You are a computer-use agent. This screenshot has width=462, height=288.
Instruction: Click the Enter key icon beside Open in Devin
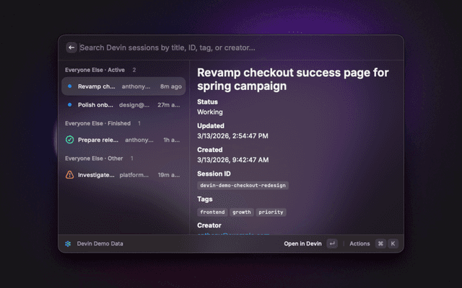(x=331, y=243)
